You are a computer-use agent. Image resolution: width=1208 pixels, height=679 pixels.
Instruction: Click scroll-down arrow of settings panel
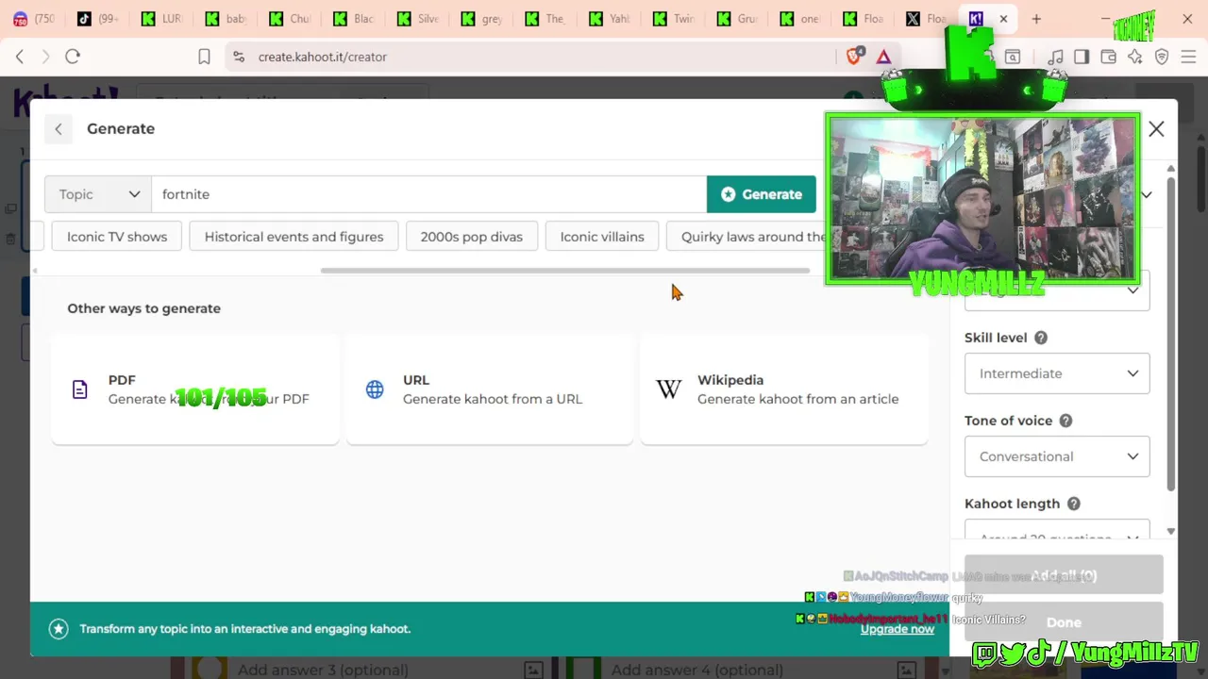[x=1171, y=532]
